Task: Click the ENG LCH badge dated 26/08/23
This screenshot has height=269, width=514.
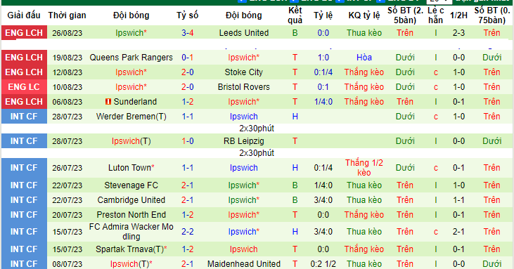Action: [24, 33]
